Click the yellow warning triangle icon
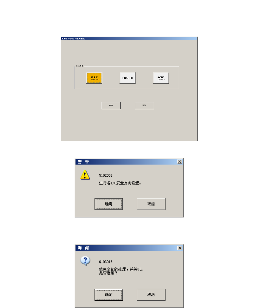This screenshot has width=258, height=308. (x=85, y=175)
